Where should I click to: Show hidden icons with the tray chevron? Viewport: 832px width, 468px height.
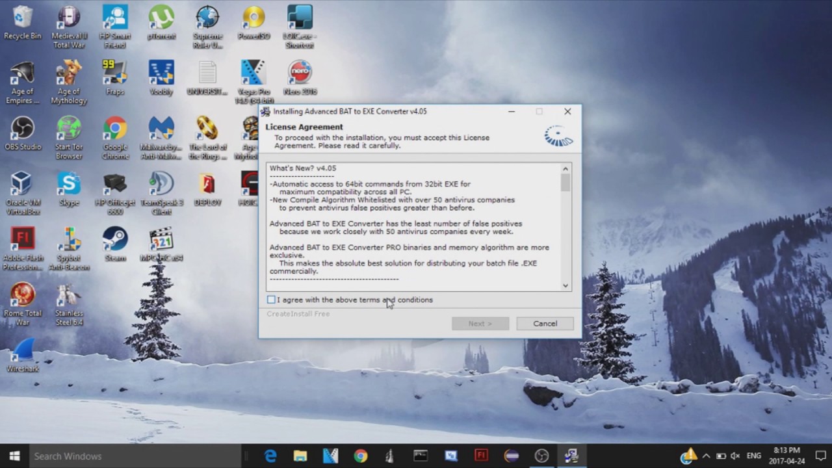706,456
